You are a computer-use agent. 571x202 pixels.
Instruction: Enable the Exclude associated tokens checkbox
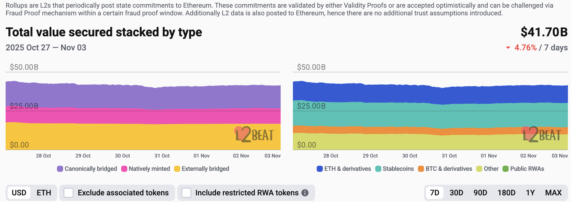tap(68, 193)
